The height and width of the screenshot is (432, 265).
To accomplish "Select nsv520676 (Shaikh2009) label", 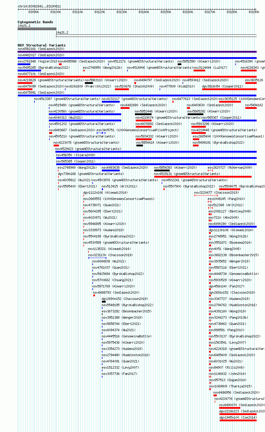I will 134,86.
